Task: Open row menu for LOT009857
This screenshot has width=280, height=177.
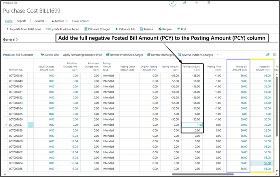Action: click(30, 125)
